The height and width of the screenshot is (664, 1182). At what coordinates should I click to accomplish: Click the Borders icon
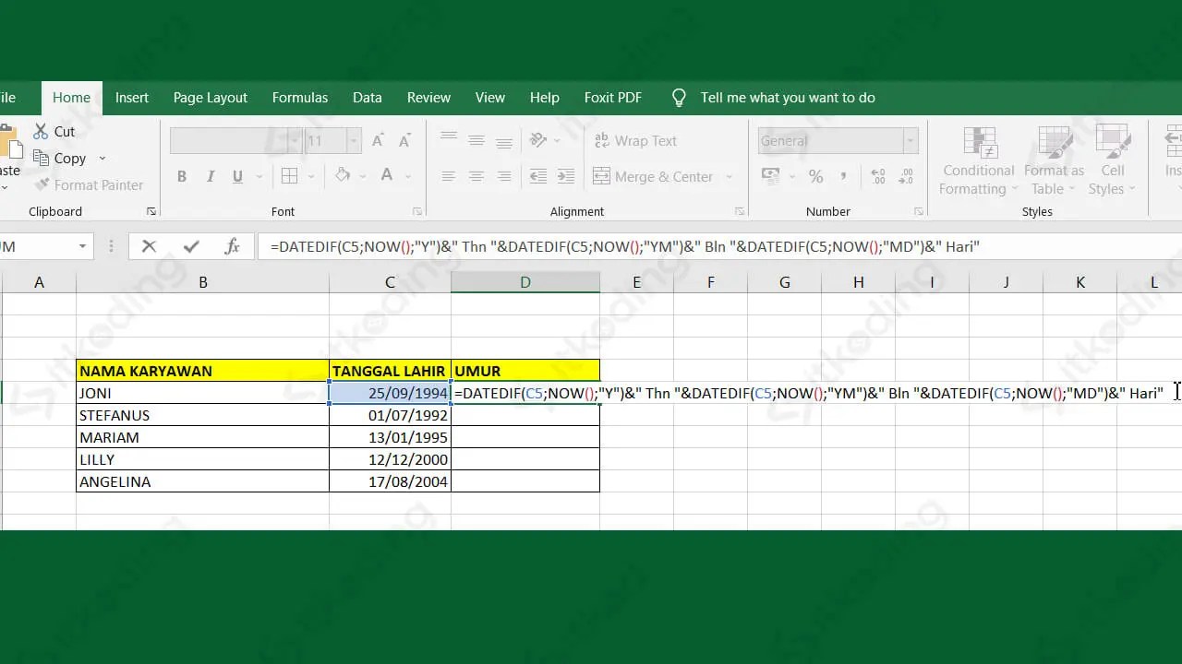click(x=289, y=175)
